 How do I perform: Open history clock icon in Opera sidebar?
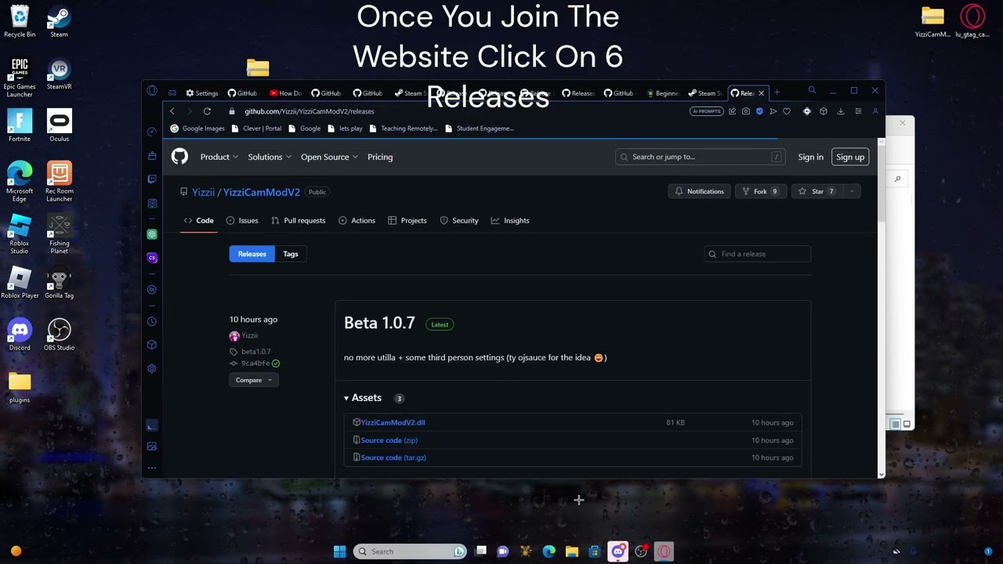point(152,321)
